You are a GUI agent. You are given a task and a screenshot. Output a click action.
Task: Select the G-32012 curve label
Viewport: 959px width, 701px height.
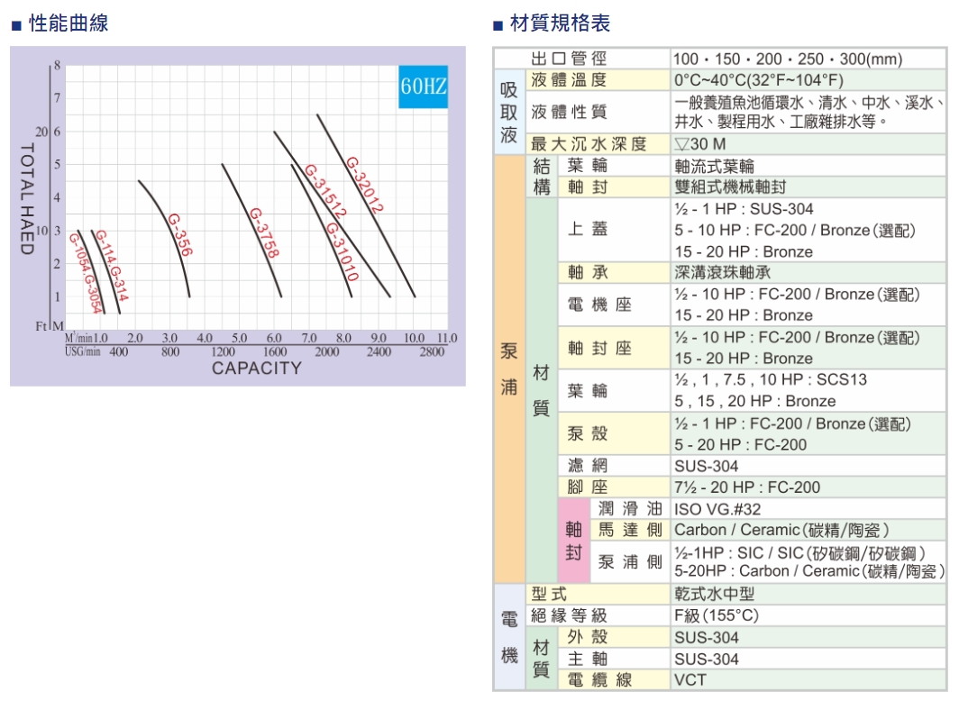coord(365,186)
